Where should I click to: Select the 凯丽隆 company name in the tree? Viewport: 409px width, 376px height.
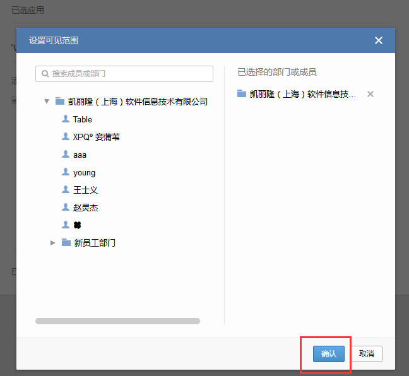[x=138, y=102]
